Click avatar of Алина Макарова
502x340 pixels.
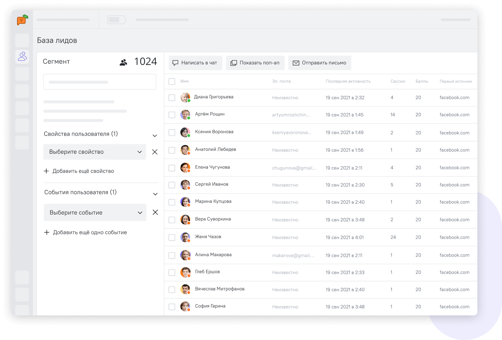point(185,255)
